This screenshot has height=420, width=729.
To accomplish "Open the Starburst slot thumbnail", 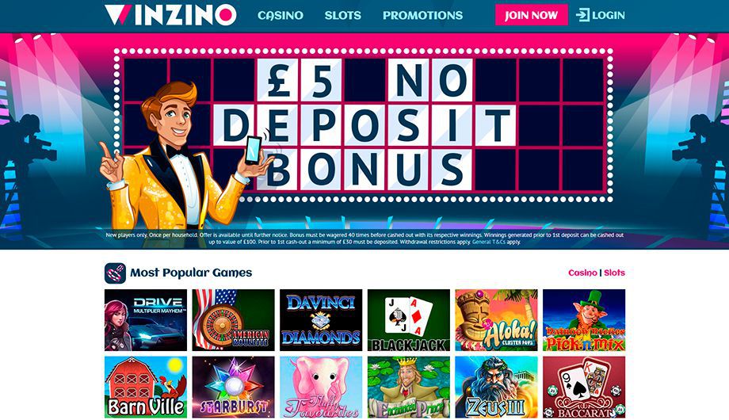I will pyautogui.click(x=233, y=387).
